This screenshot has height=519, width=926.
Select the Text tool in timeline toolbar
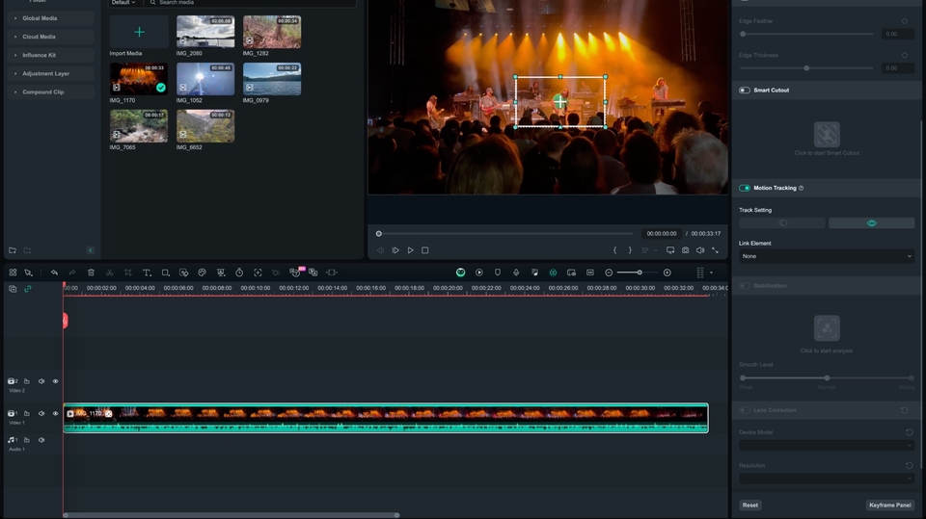tap(147, 272)
